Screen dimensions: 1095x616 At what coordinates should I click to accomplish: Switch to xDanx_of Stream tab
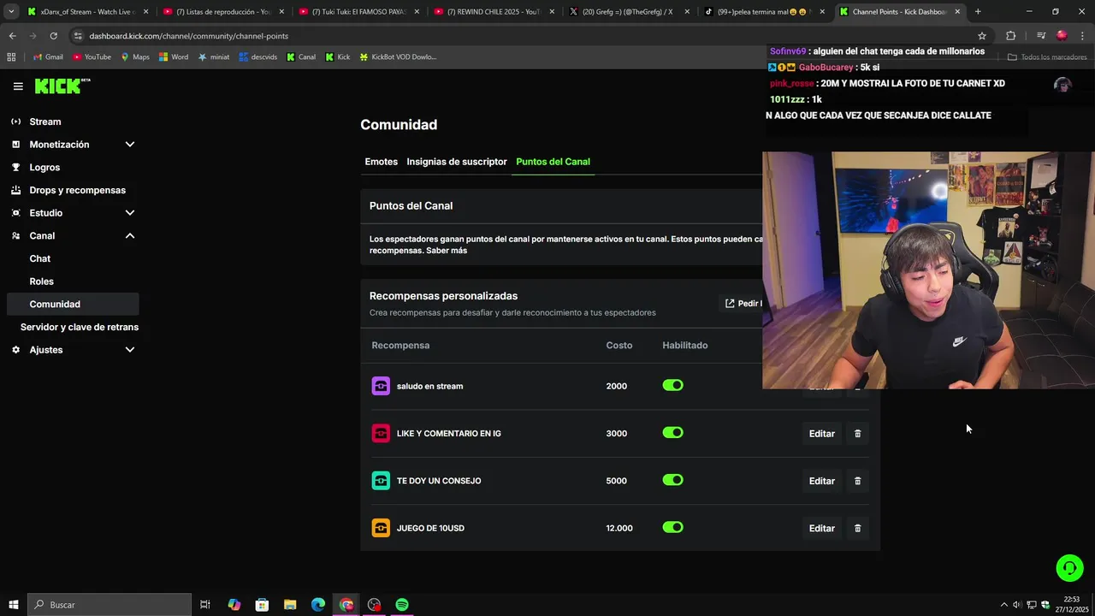click(88, 12)
